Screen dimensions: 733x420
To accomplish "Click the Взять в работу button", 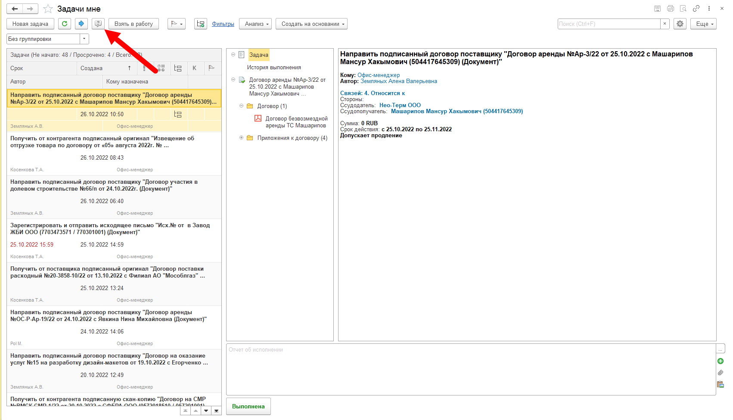I will (134, 24).
